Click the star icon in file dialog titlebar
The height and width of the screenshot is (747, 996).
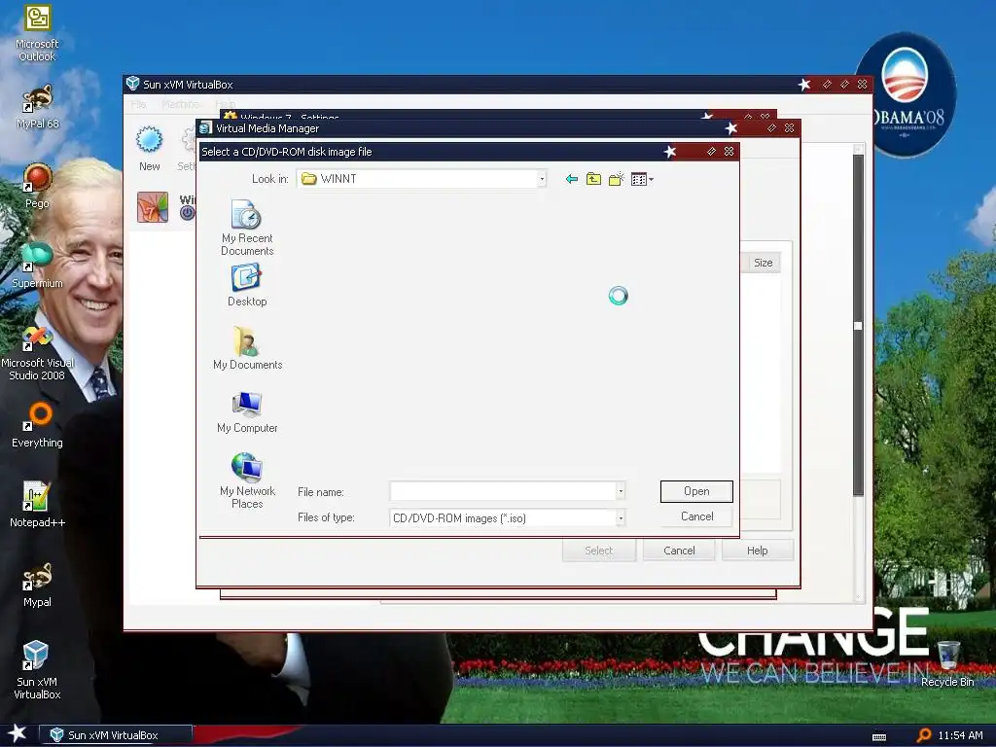(669, 152)
